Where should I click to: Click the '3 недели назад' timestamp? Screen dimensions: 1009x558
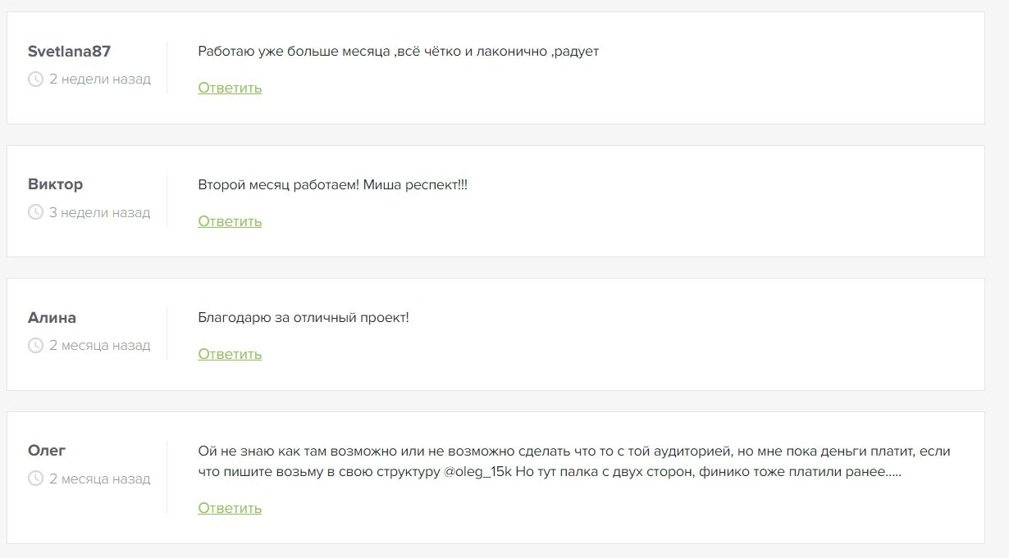(x=99, y=212)
